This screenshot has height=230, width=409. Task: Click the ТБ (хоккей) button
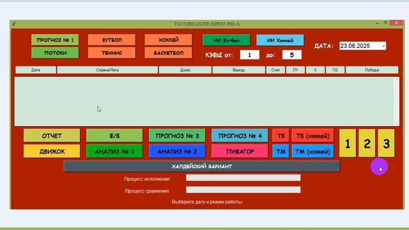click(x=313, y=136)
